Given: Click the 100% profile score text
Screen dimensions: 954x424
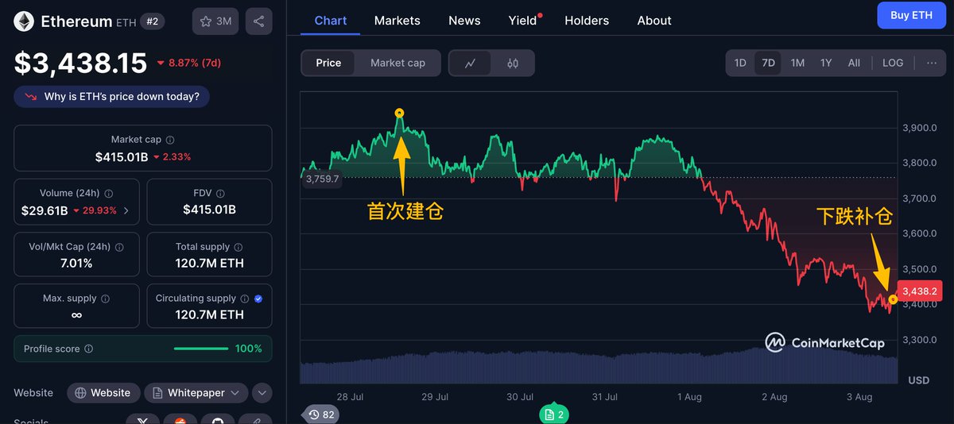Looking at the screenshot, I should click(x=248, y=349).
